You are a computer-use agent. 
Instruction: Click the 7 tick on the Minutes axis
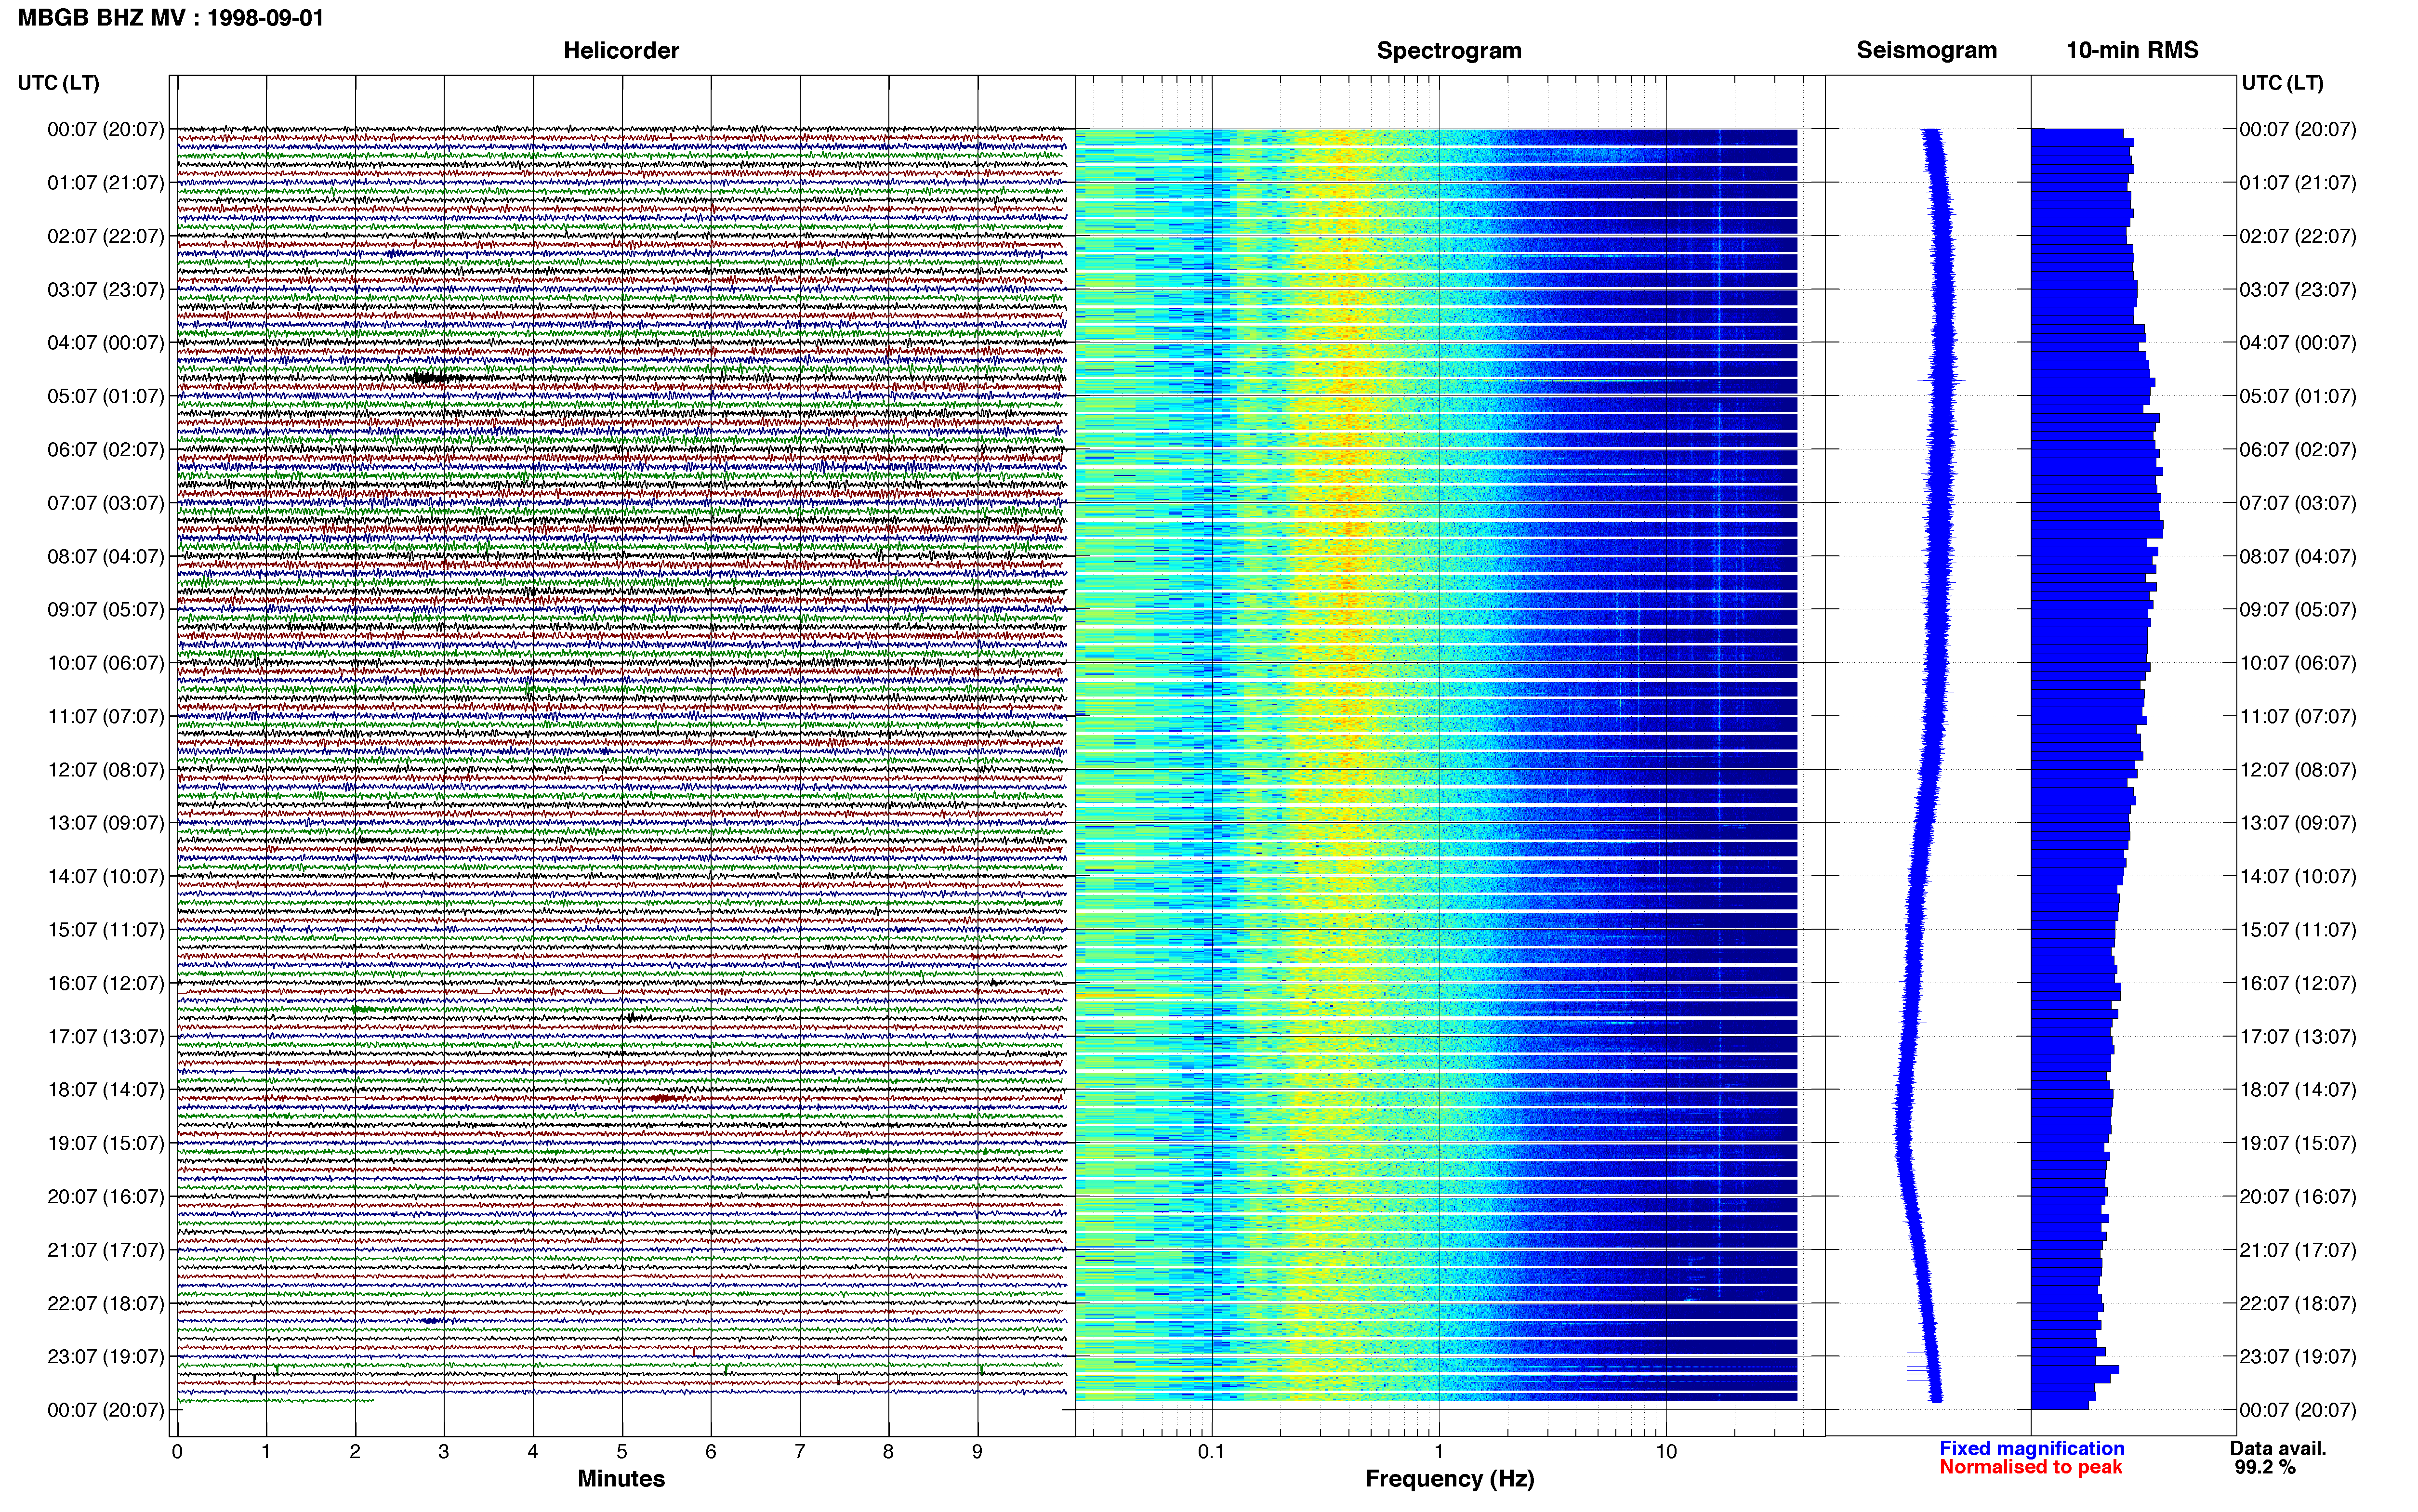(800, 1452)
